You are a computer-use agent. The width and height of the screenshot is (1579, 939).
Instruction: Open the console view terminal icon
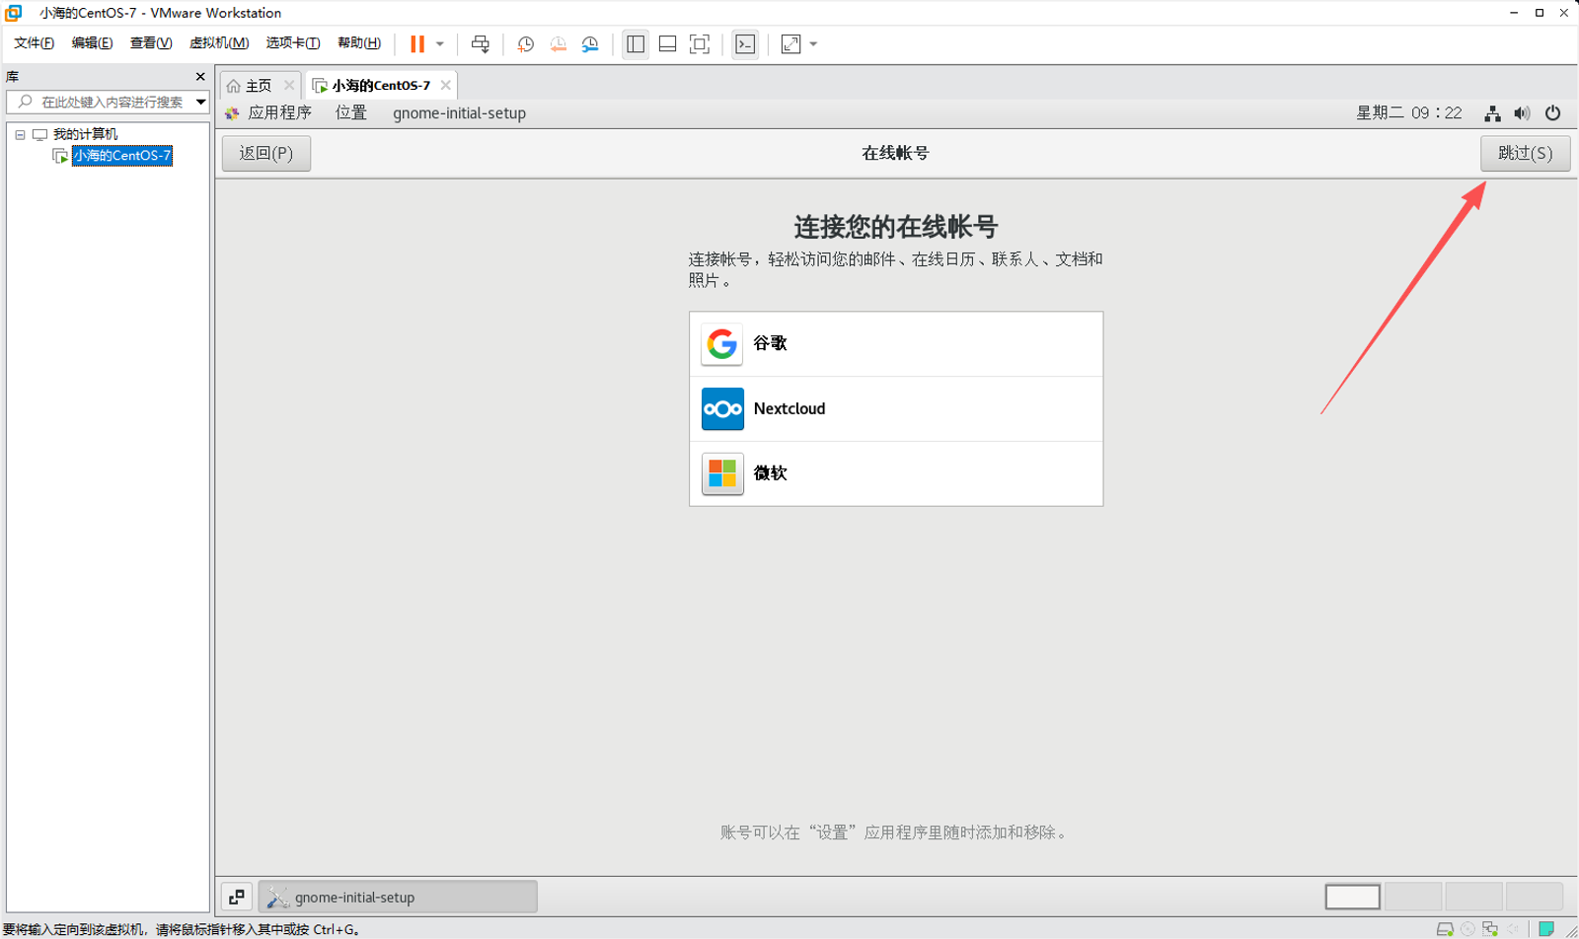(745, 44)
